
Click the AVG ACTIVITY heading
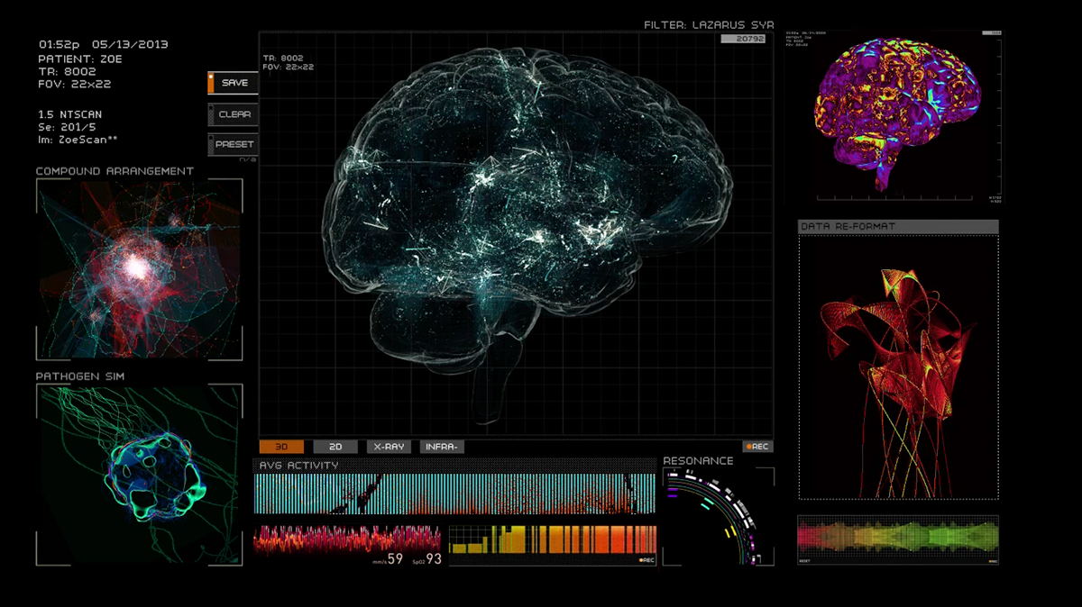(x=298, y=466)
